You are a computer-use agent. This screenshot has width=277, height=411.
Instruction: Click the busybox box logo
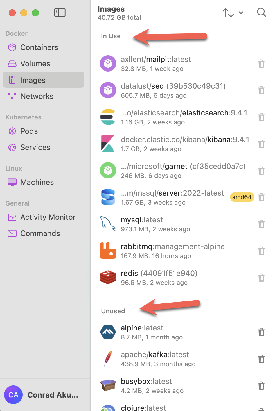click(108, 385)
